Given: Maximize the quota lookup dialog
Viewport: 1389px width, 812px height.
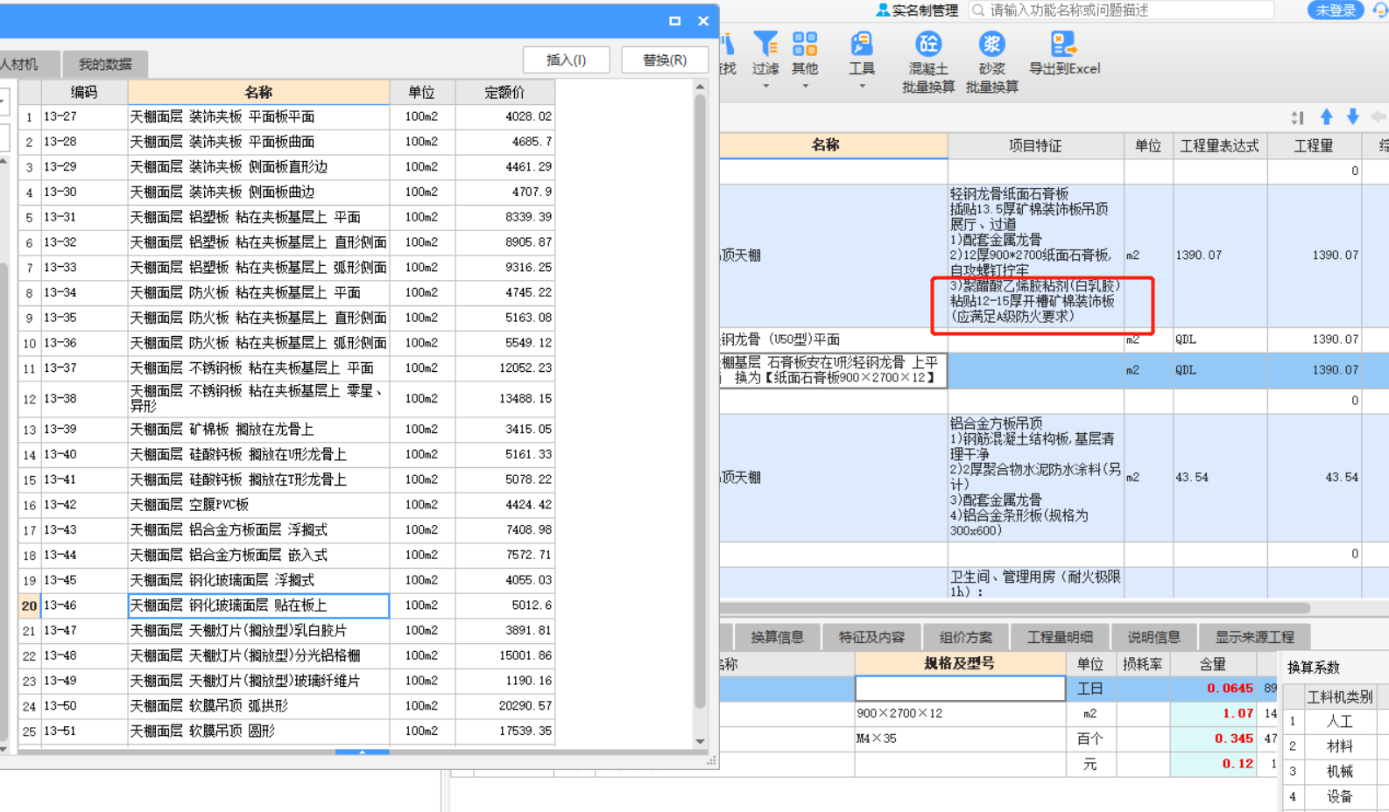Looking at the screenshot, I should (674, 20).
